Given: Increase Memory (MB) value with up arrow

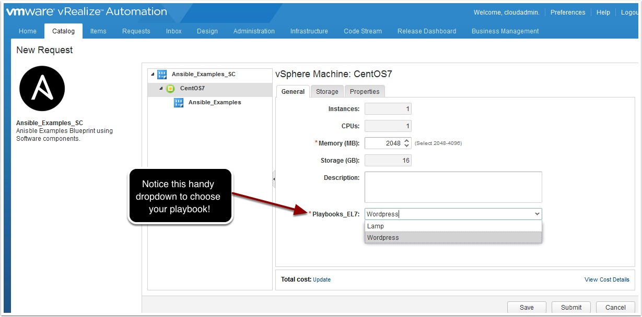Looking at the screenshot, I should [x=407, y=140].
